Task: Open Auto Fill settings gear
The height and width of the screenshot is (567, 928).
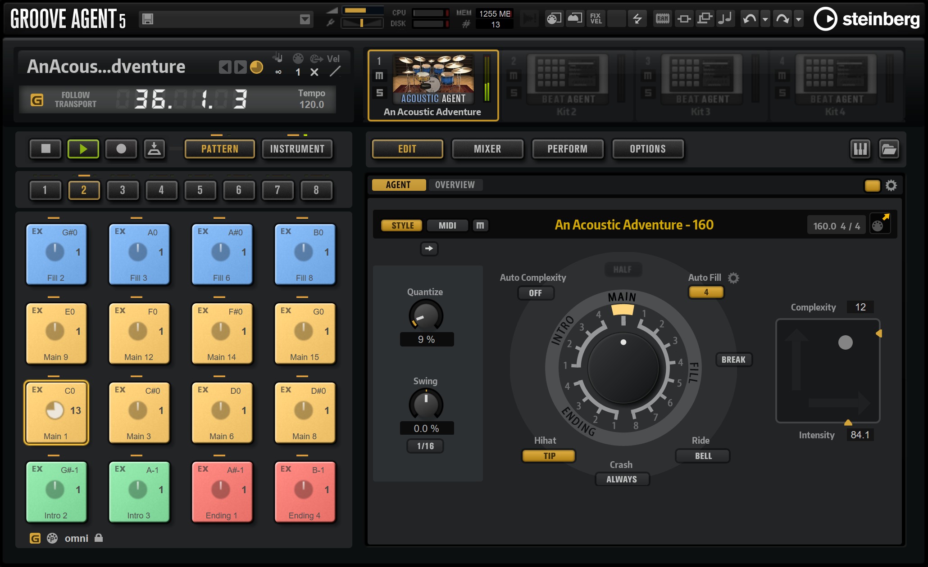Action: 734,278
